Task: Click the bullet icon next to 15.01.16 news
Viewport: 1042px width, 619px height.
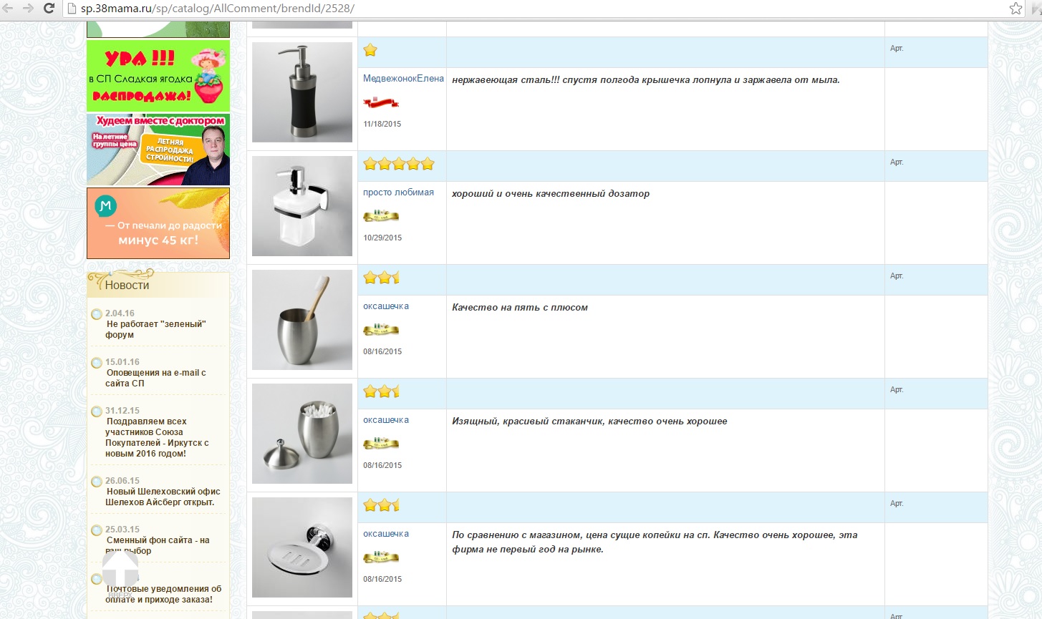Action: (97, 363)
